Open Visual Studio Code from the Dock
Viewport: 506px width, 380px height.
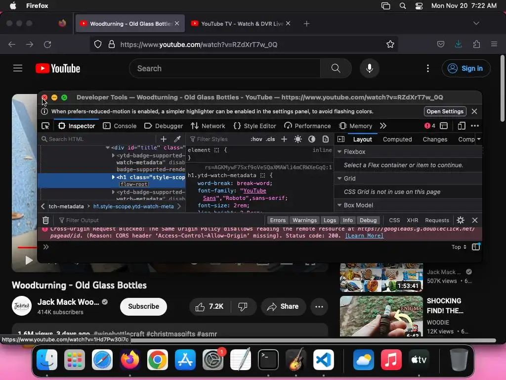(x=324, y=360)
